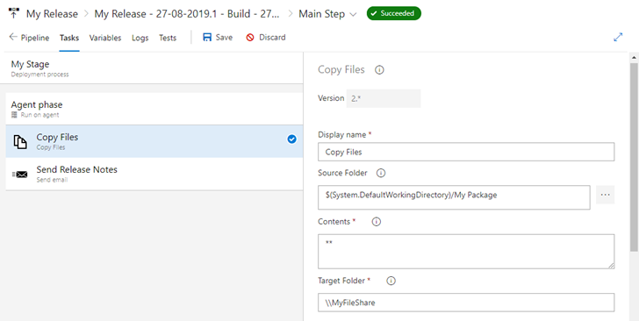Show Contents info tooltip icon

[x=377, y=222]
